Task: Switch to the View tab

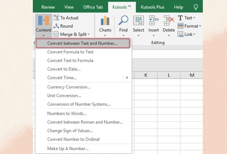Action: click(x=69, y=7)
